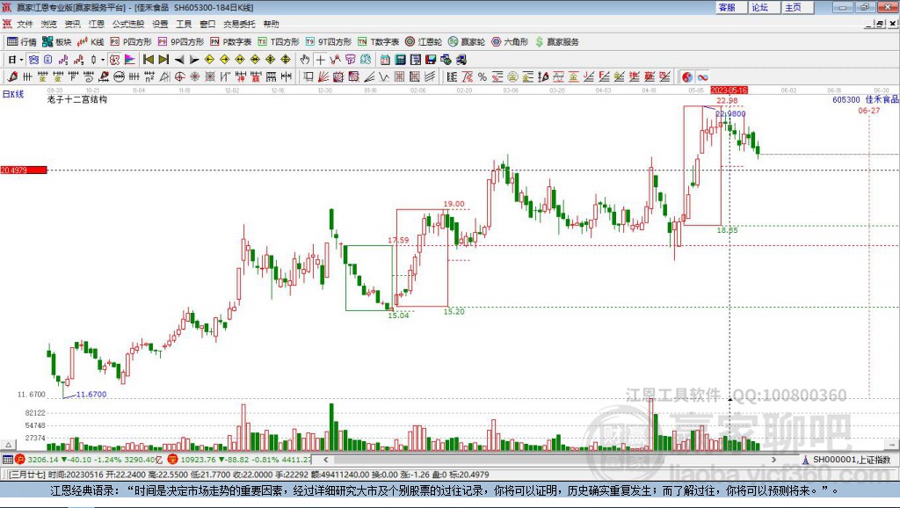Click the triangle expander beside volume pane
The image size is (900, 508).
[9, 445]
